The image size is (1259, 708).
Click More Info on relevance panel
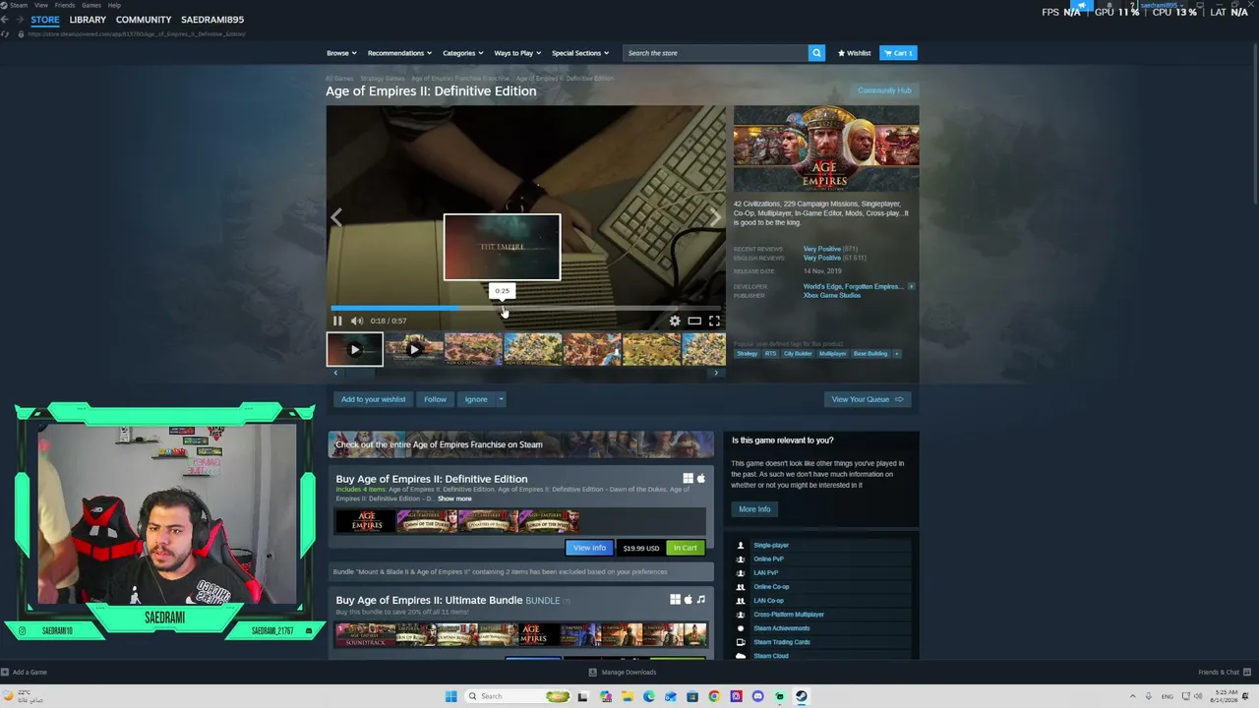[x=754, y=509]
